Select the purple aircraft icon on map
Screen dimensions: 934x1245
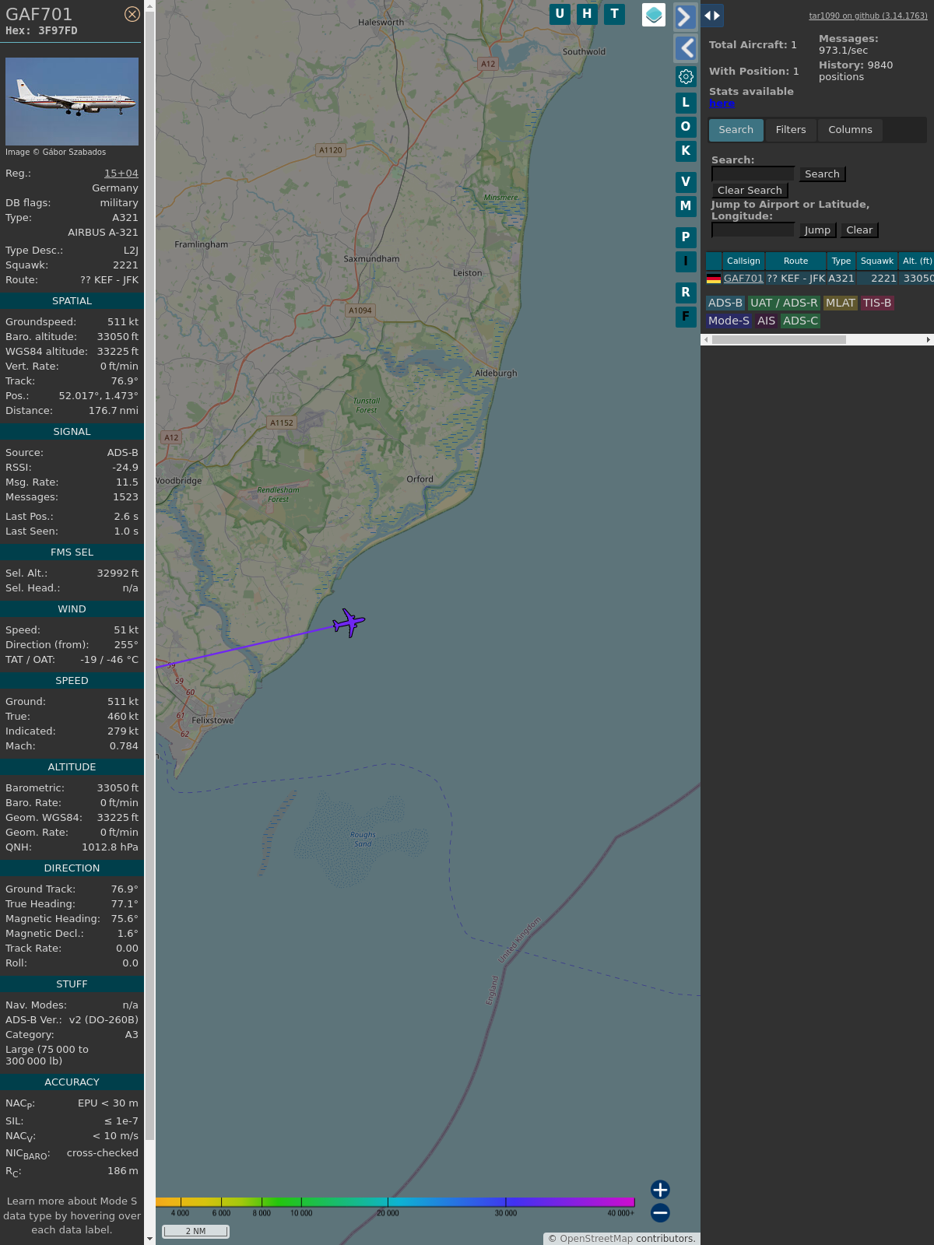point(349,622)
